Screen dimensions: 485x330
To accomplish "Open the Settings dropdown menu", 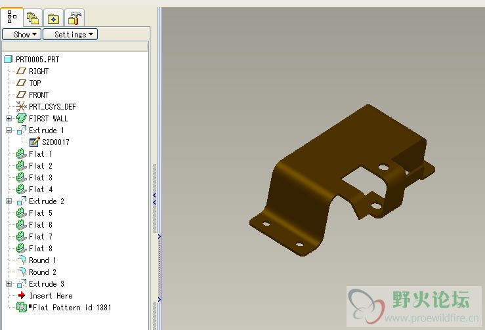I will tap(70, 34).
